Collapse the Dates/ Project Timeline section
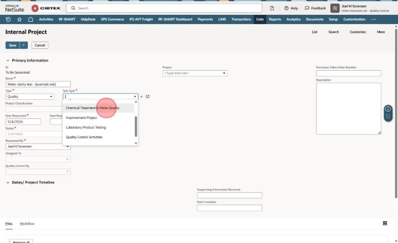This screenshot has height=243, width=398. (x=8, y=182)
